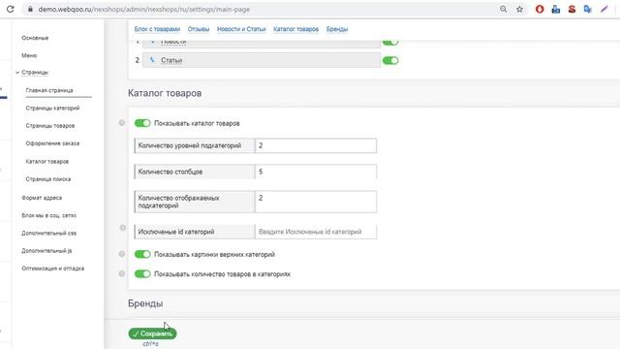Select Страница поиска in the sidebar
This screenshot has width=620, height=349.
coord(48,179)
